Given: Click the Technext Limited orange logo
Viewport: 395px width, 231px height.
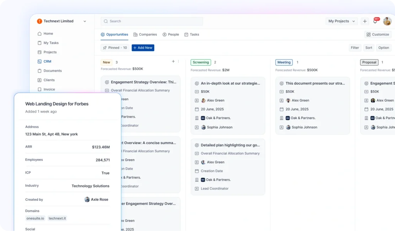Looking at the screenshot, I should tap(40, 22).
